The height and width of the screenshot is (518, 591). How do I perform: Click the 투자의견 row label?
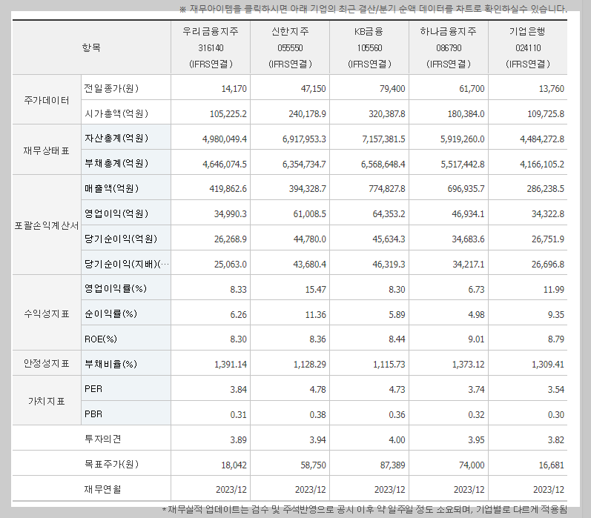(102, 439)
